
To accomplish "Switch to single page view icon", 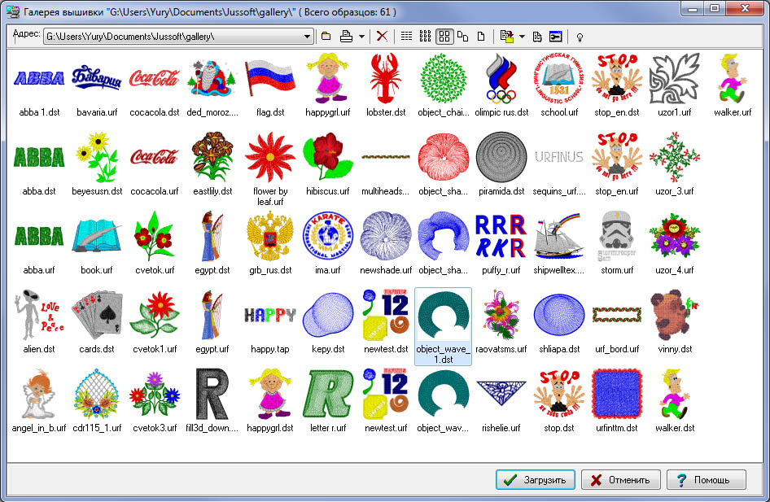I will 481,37.
